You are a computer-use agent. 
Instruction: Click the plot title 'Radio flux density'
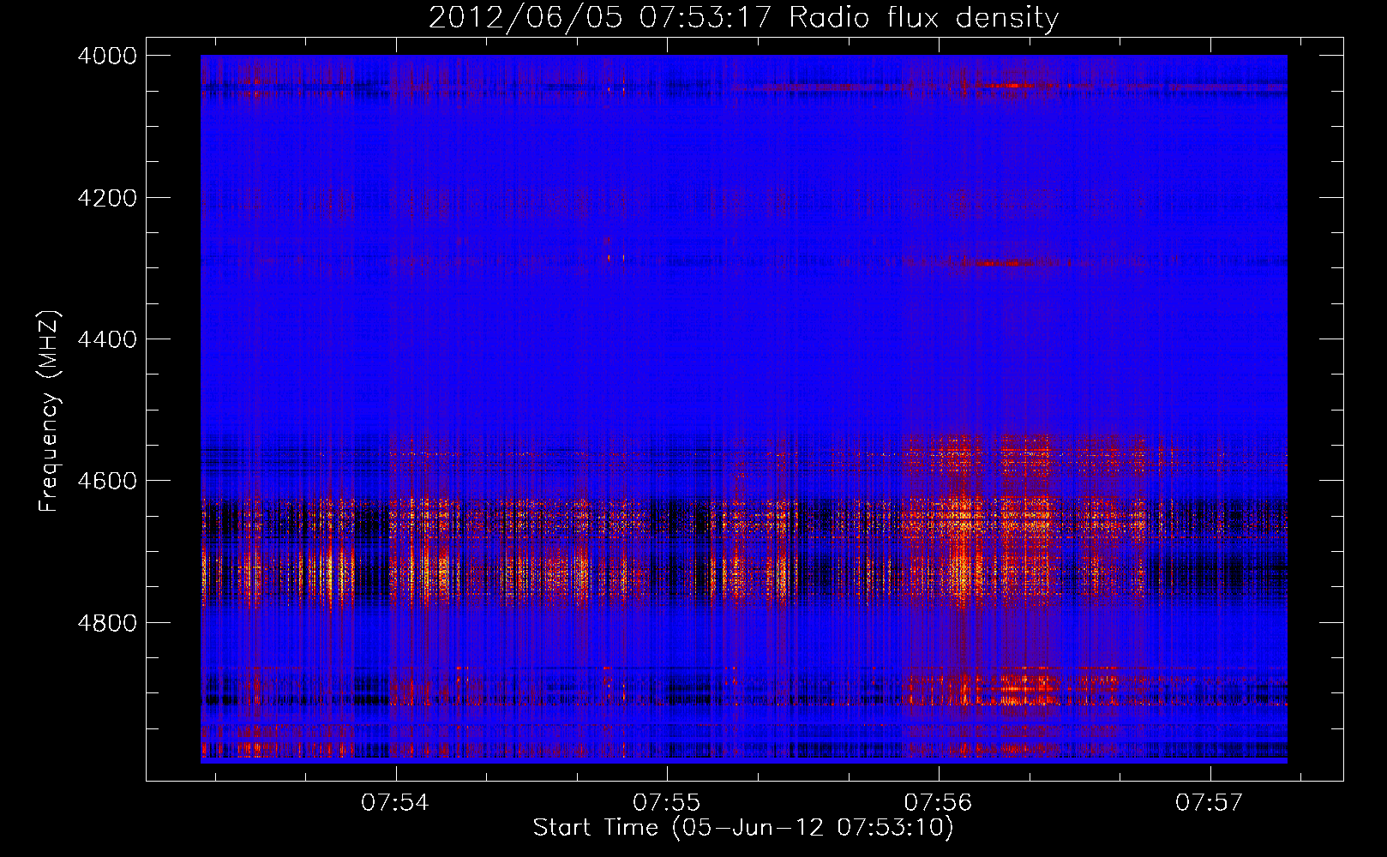[924, 18]
